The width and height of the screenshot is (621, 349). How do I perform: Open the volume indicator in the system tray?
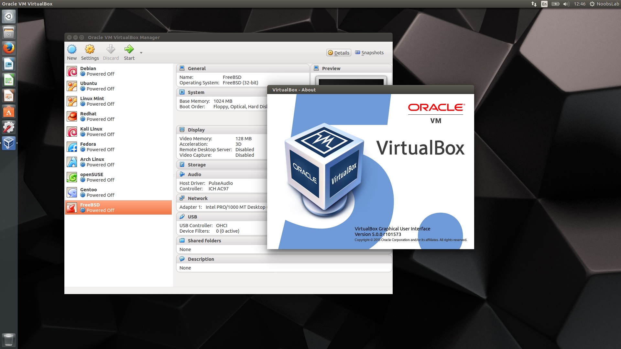566,4
